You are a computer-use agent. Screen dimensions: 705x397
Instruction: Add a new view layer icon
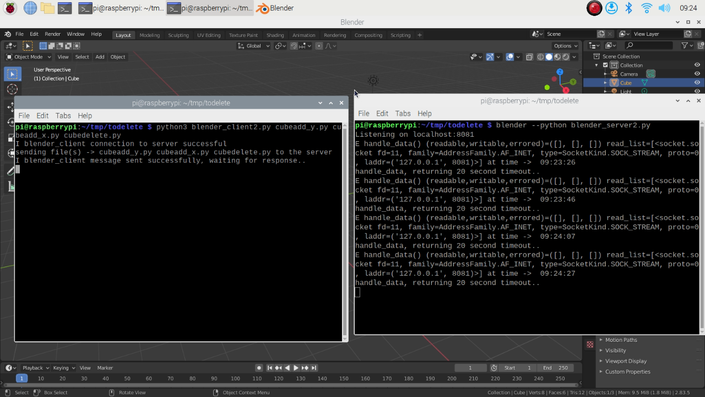point(687,34)
